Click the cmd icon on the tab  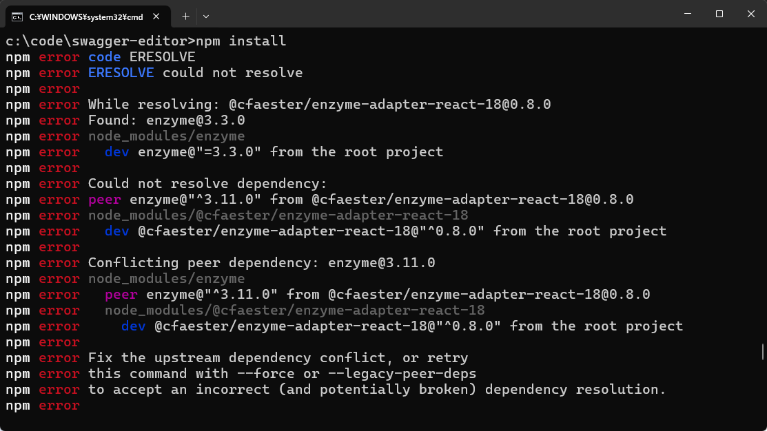tap(17, 16)
